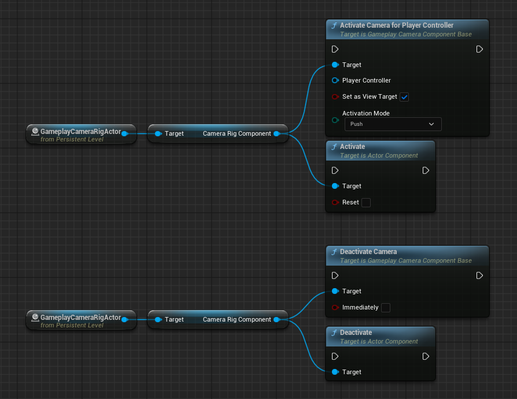Screen dimensions: 517x399
Task: Click Target pin on Activate Camera for Player Controller
Action: (x=335, y=65)
